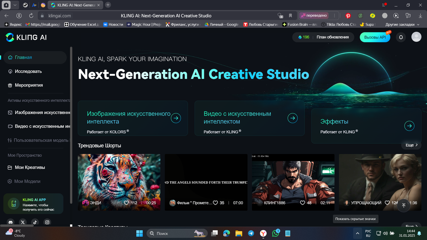Viewport: 427px width, 240px height.
Task: Click the sidebar vertical scrollbar
Action: pos(71,124)
